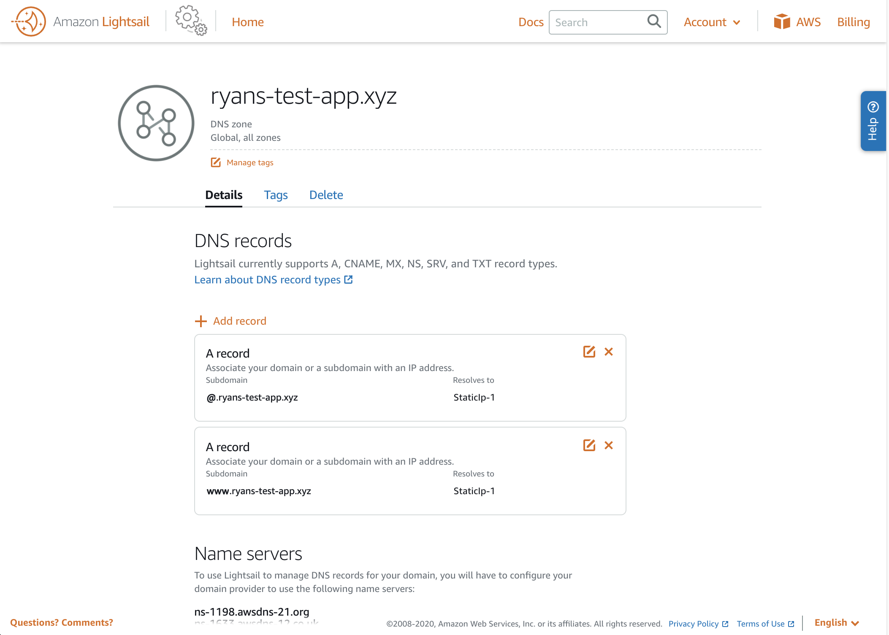Viewport: 889px width, 635px height.
Task: Click the Add record button
Action: pyautogui.click(x=230, y=321)
